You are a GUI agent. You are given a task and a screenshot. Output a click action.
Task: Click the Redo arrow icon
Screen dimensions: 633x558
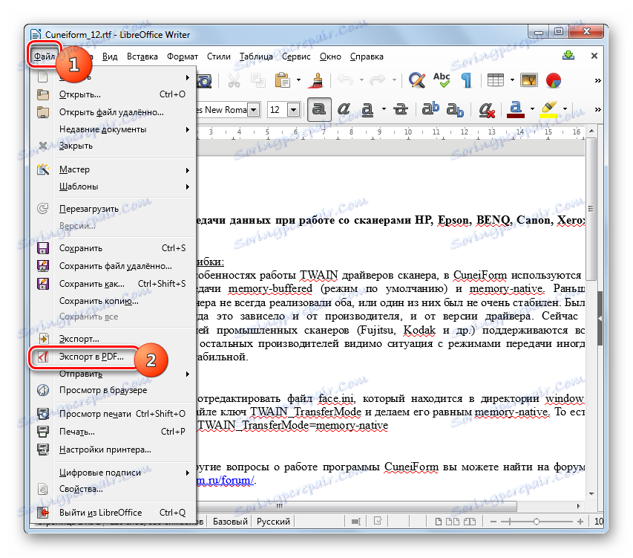tap(378, 80)
